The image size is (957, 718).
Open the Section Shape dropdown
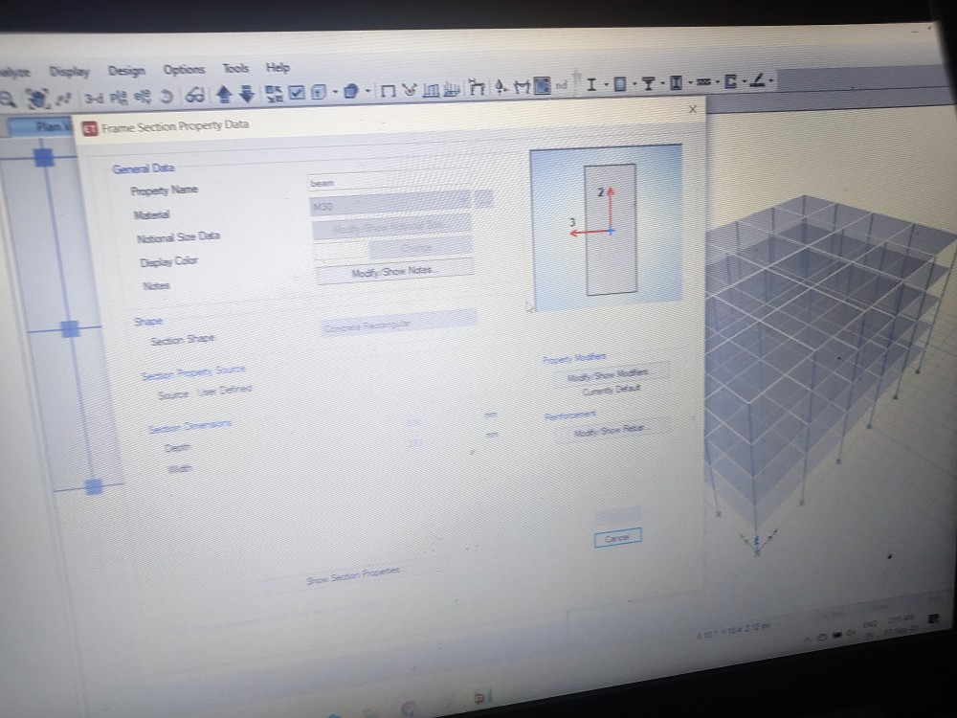402,322
